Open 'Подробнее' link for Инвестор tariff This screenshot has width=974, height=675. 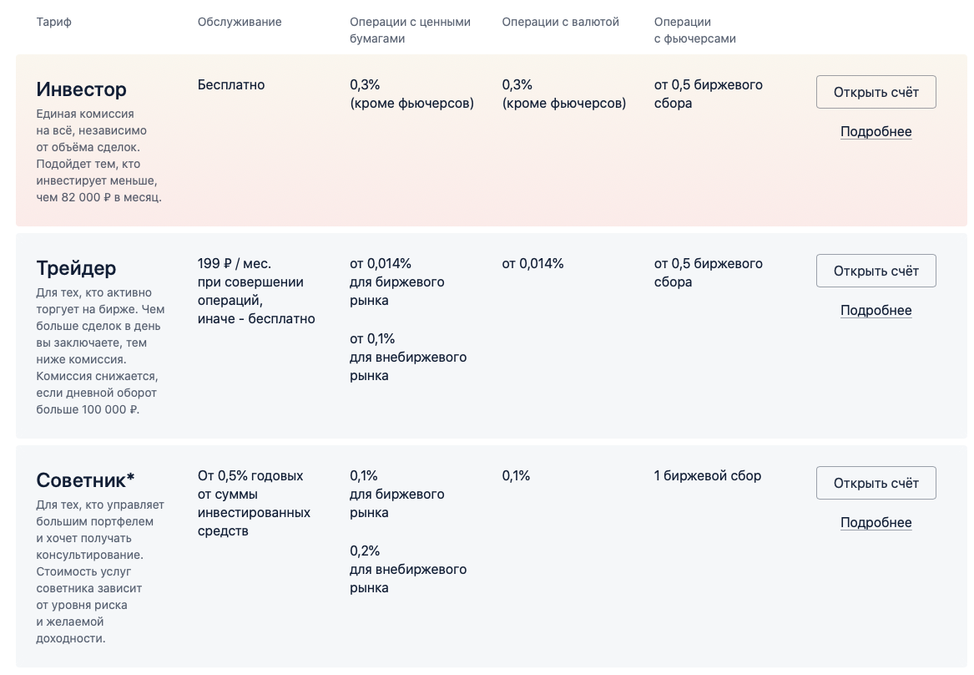click(x=876, y=132)
